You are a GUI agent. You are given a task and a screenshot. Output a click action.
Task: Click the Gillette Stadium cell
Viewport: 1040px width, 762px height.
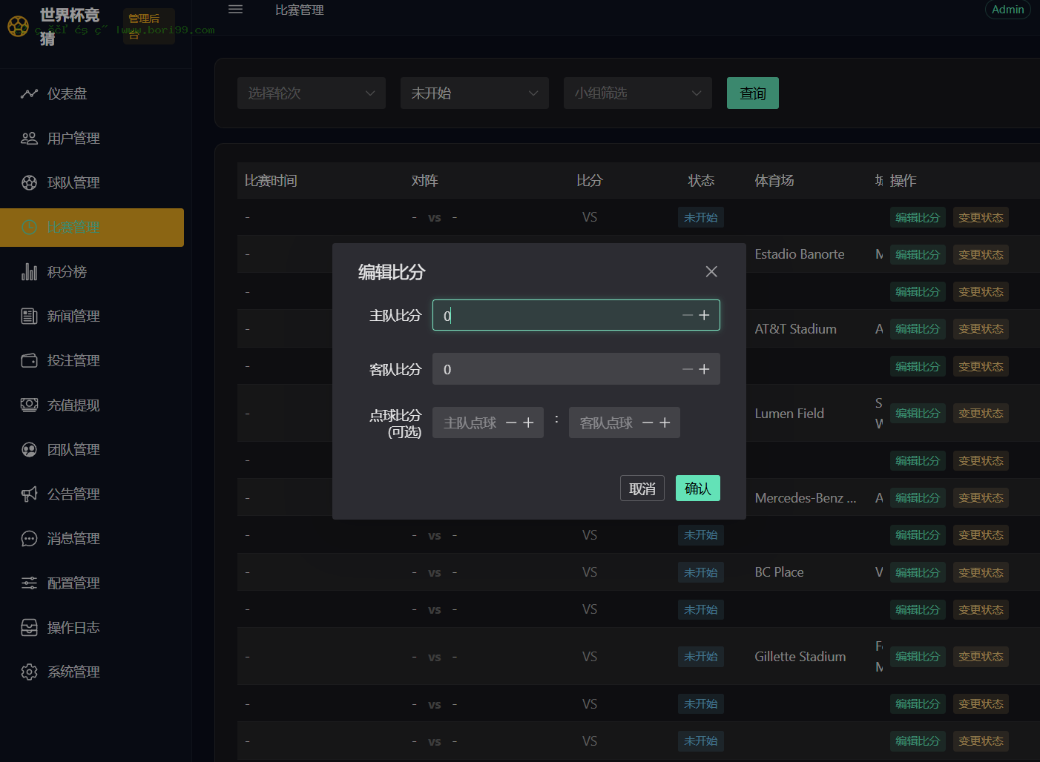800,657
